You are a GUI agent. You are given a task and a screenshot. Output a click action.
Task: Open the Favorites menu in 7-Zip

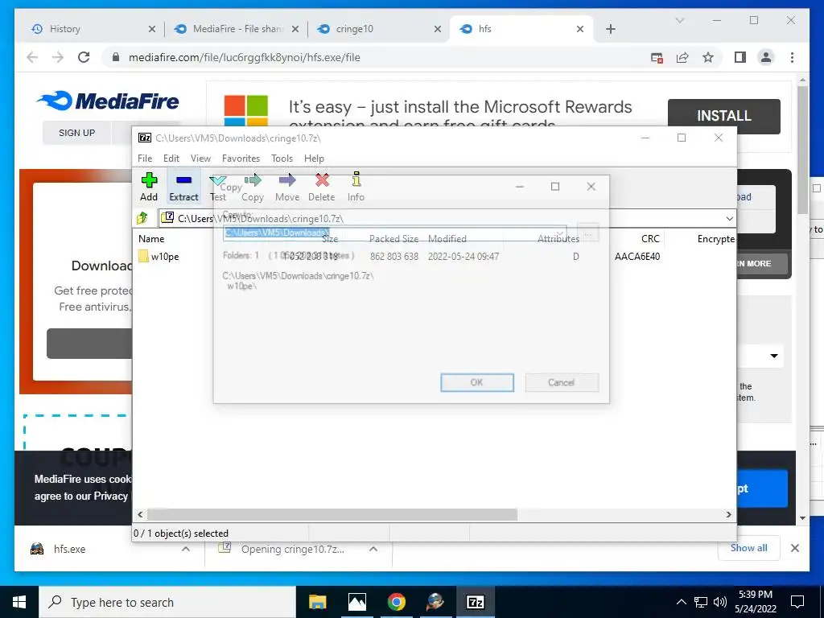point(241,159)
